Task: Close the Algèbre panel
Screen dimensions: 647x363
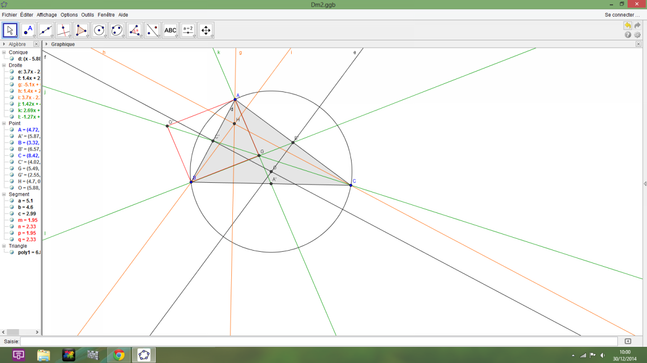Action: (36, 44)
